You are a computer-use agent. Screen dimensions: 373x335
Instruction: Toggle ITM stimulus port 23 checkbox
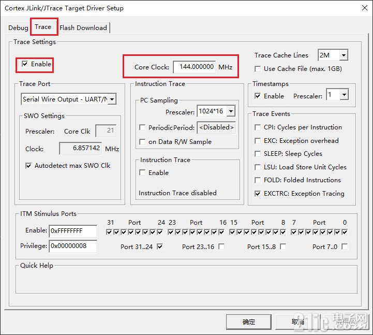[171, 232]
